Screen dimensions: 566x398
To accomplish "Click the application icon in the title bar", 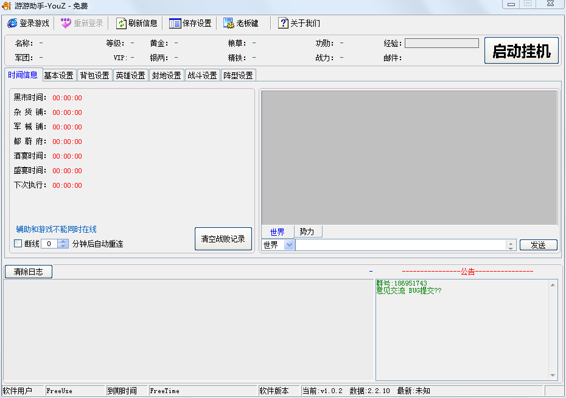I will click(x=6, y=5).
